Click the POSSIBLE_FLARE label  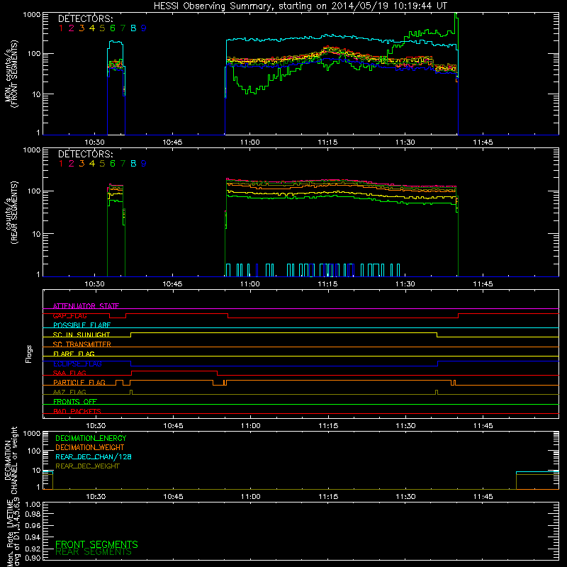tap(82, 325)
